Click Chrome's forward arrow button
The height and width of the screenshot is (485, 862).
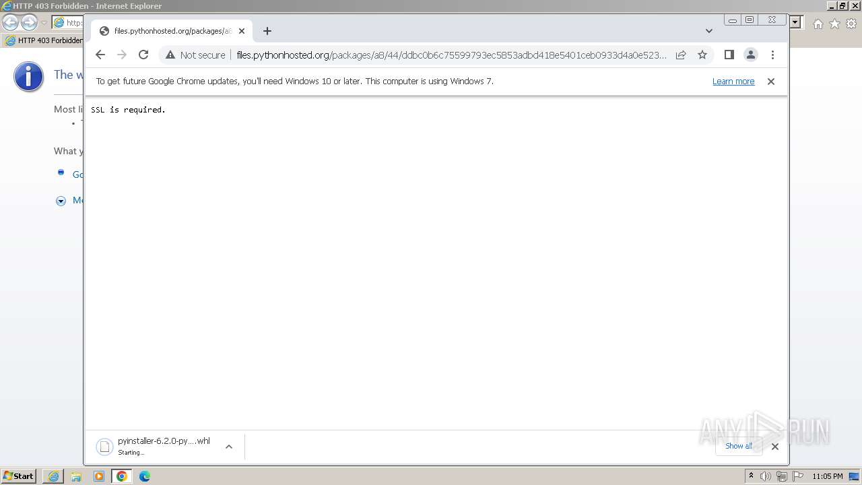point(122,55)
